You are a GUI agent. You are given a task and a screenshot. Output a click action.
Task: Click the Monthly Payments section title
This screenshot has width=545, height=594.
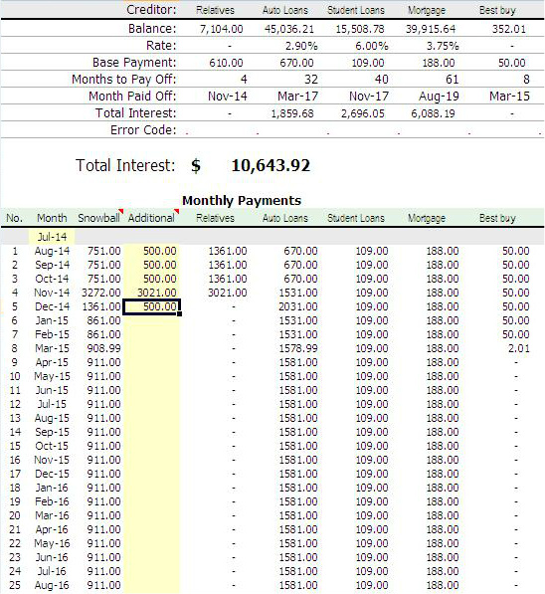click(242, 200)
